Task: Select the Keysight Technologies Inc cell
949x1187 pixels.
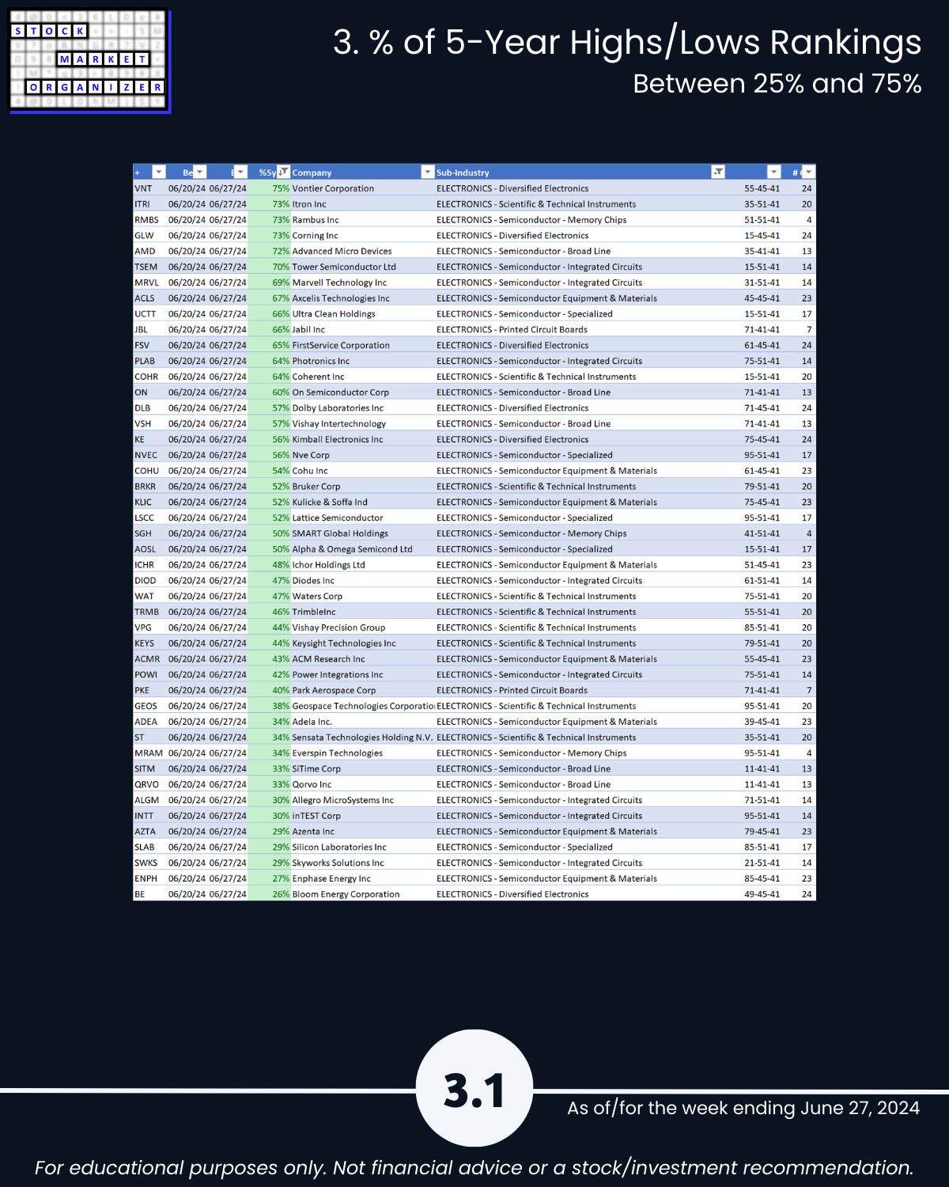Action: pyautogui.click(x=344, y=643)
